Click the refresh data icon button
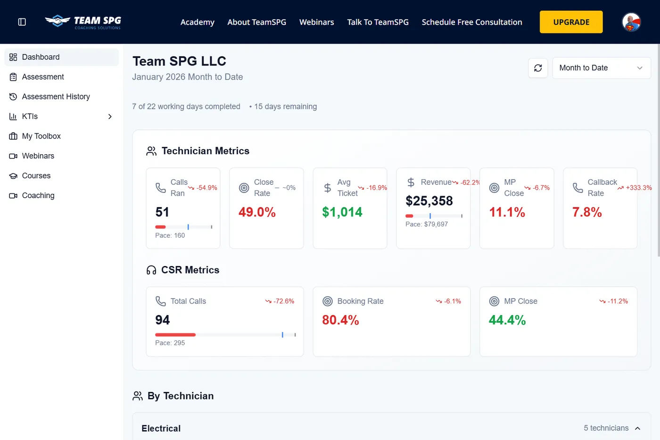Image resolution: width=660 pixels, height=440 pixels. coord(538,68)
